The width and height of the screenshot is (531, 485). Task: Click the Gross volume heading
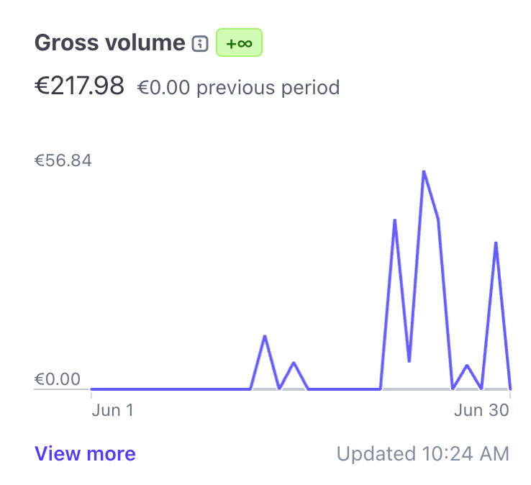point(109,43)
